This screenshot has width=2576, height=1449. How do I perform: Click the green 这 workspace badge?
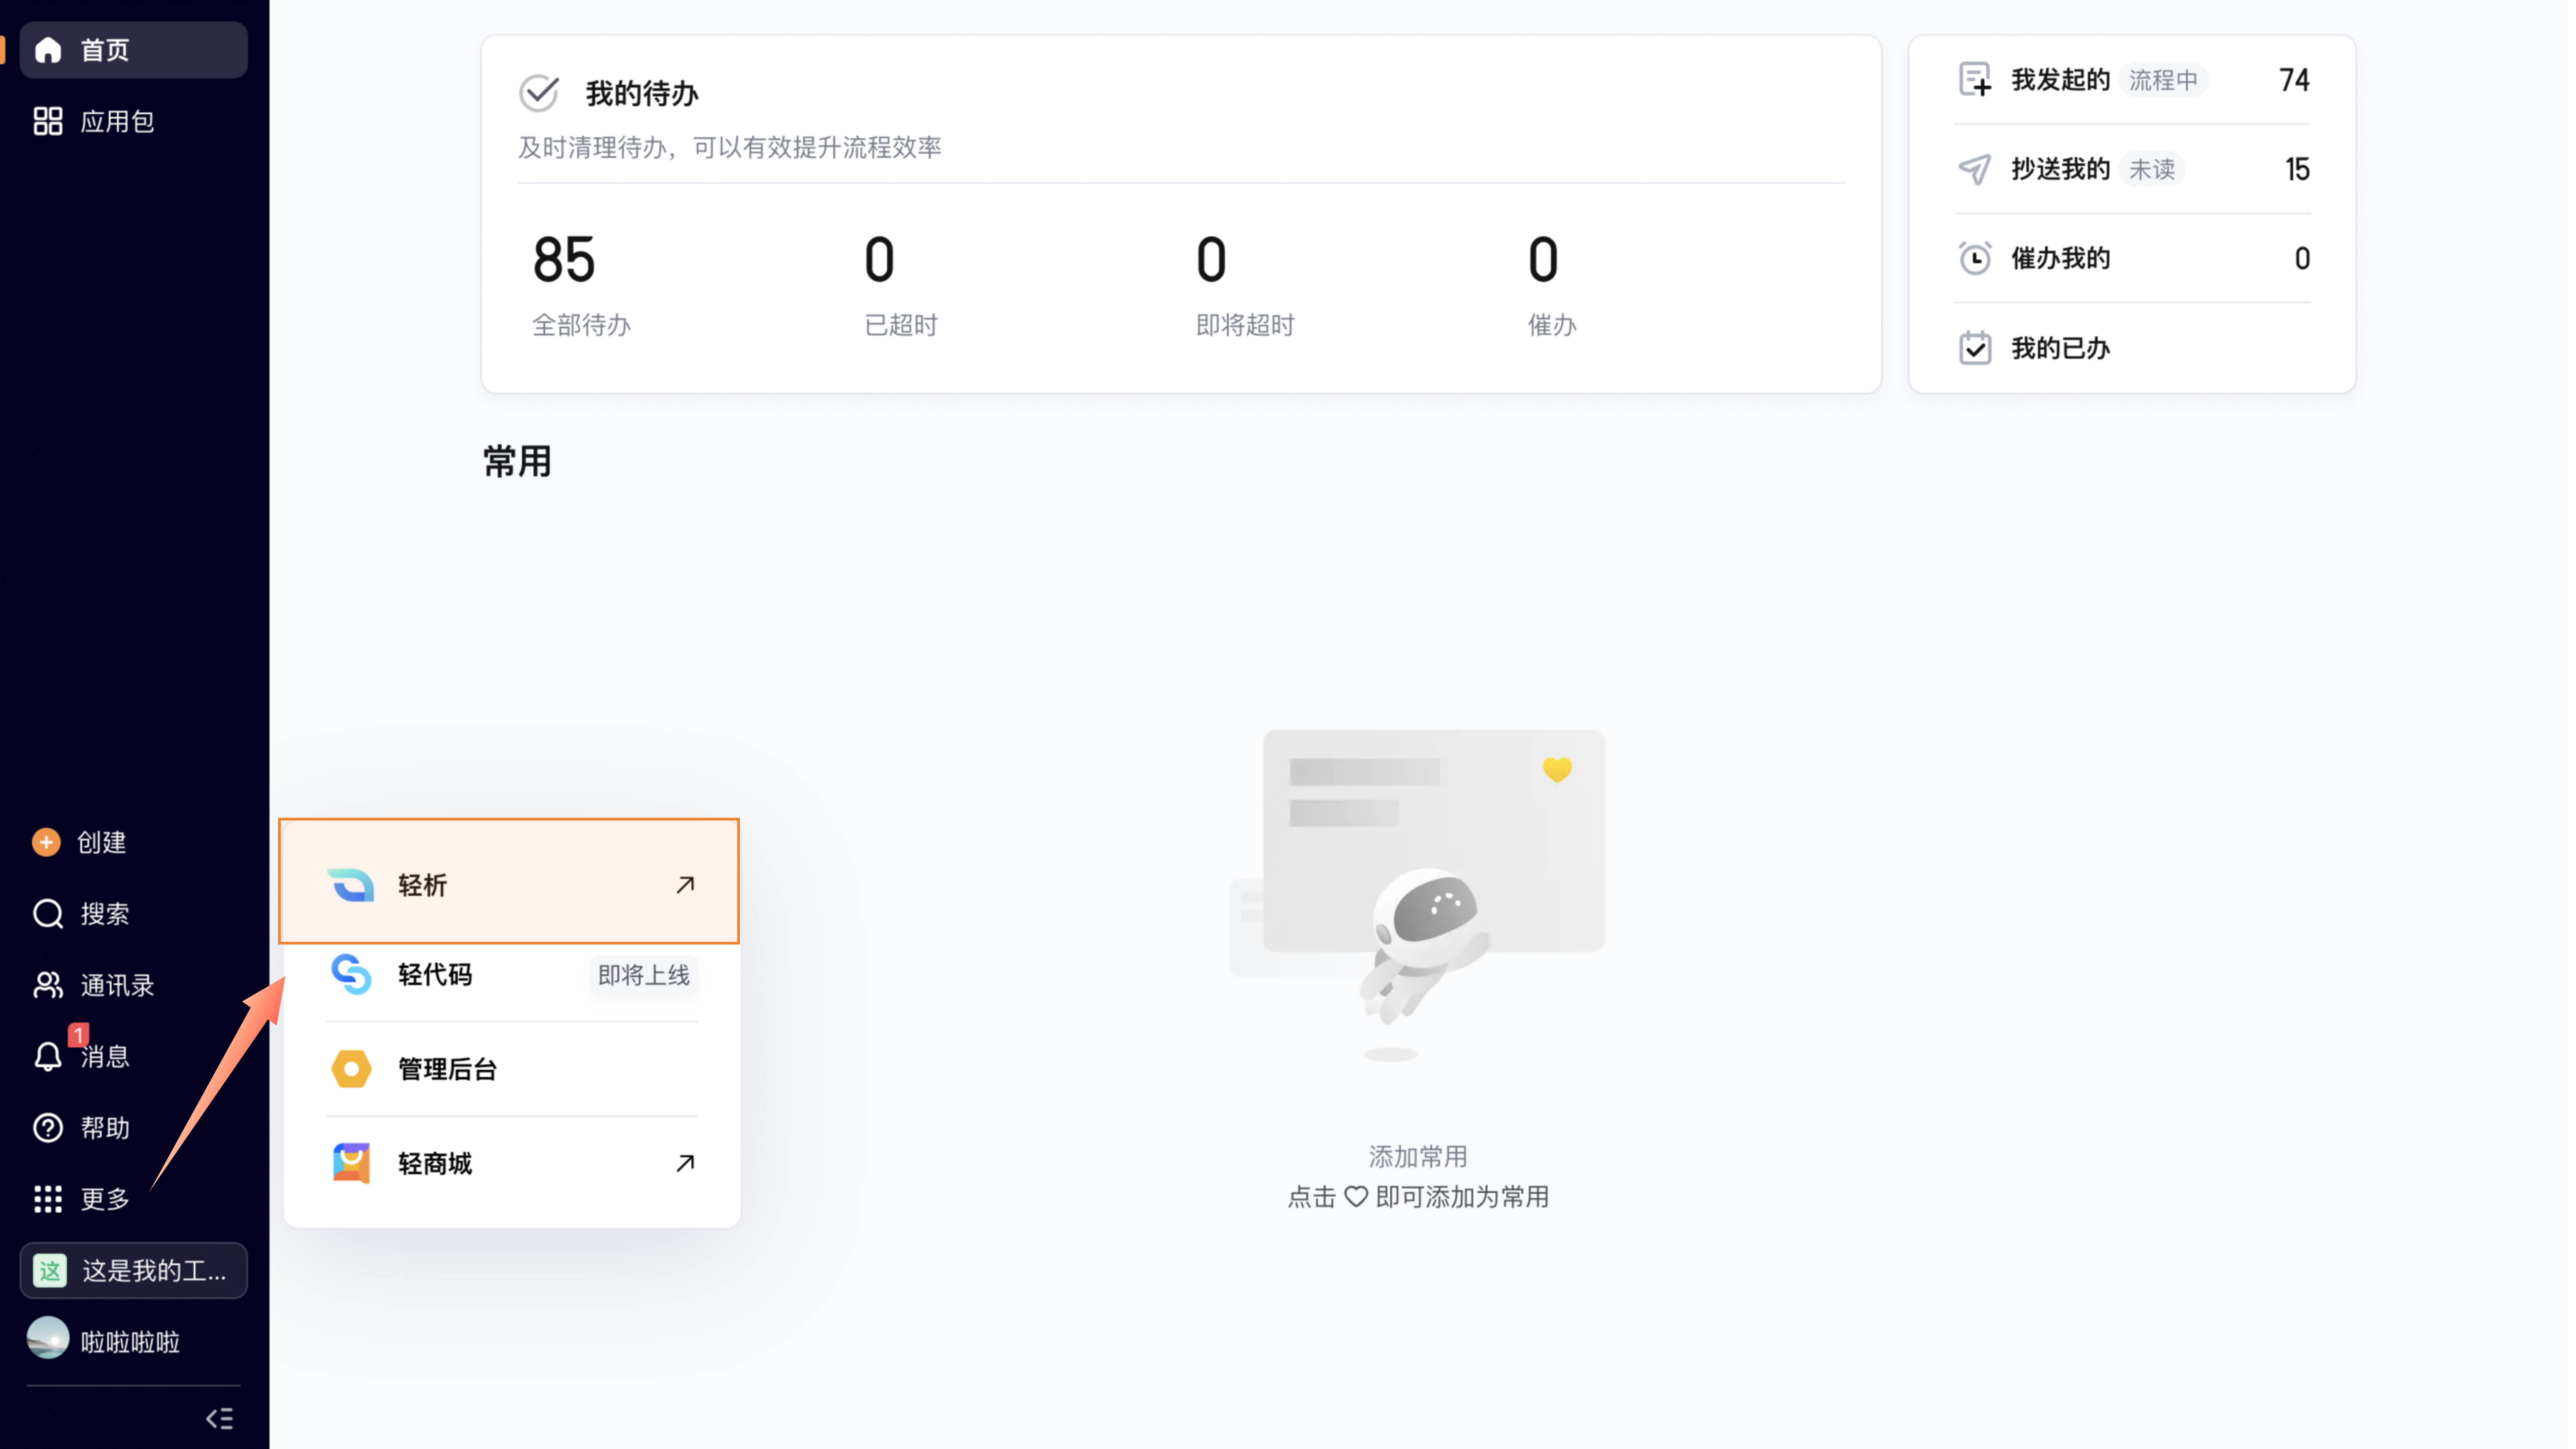tap(50, 1271)
